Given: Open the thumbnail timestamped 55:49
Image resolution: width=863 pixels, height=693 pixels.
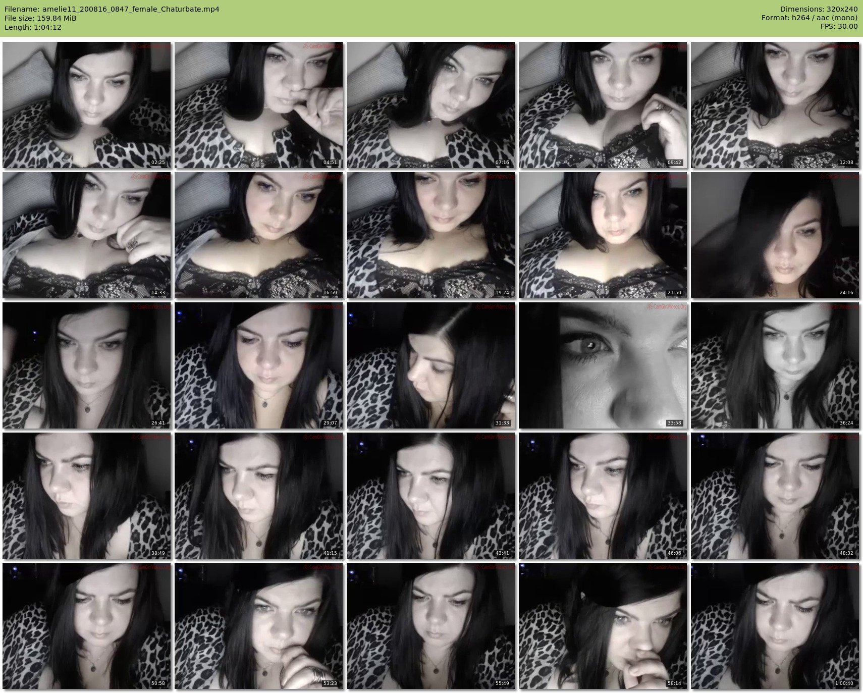Looking at the screenshot, I should pyautogui.click(x=430, y=626).
